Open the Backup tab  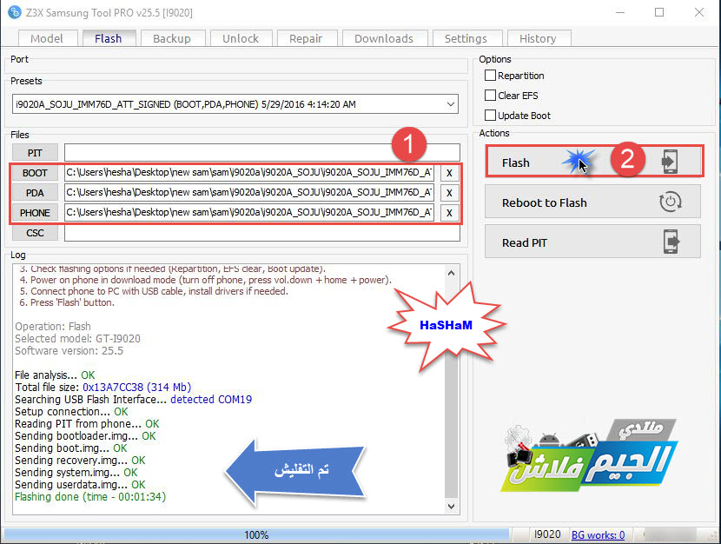[x=171, y=38]
